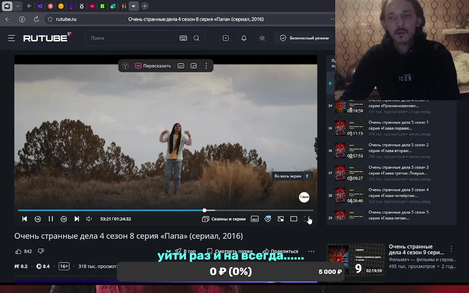Switch to the red Yandex Я tab
469x293 pixels.
(50, 6)
